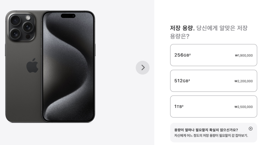Image resolution: width=262 pixels, height=145 pixels.
Task: Click the plus icon in storage help card
Action: [250, 128]
